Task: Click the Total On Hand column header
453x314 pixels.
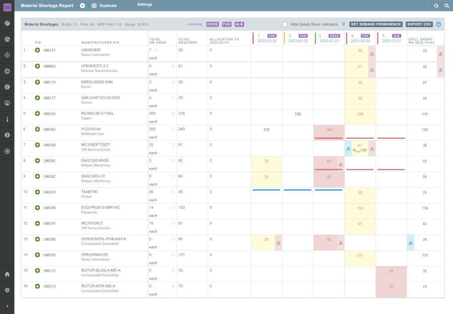Action: pyautogui.click(x=158, y=41)
